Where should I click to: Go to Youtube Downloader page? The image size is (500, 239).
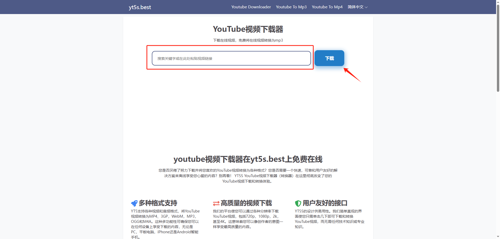coord(251,7)
